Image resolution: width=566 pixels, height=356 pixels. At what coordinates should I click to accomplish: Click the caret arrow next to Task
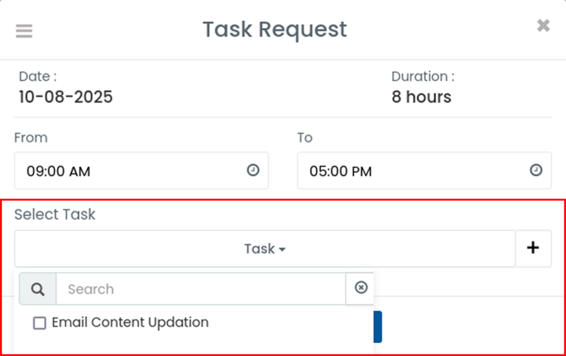pos(282,249)
